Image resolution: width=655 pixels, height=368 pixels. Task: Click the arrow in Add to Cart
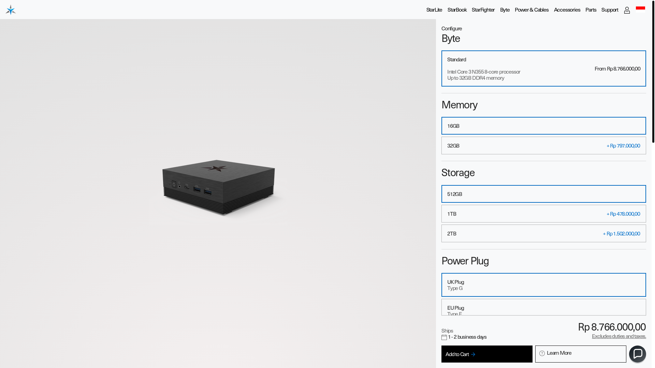coord(473,354)
